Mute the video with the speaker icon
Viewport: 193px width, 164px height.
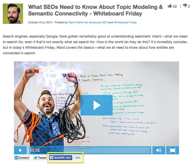tap(159, 150)
